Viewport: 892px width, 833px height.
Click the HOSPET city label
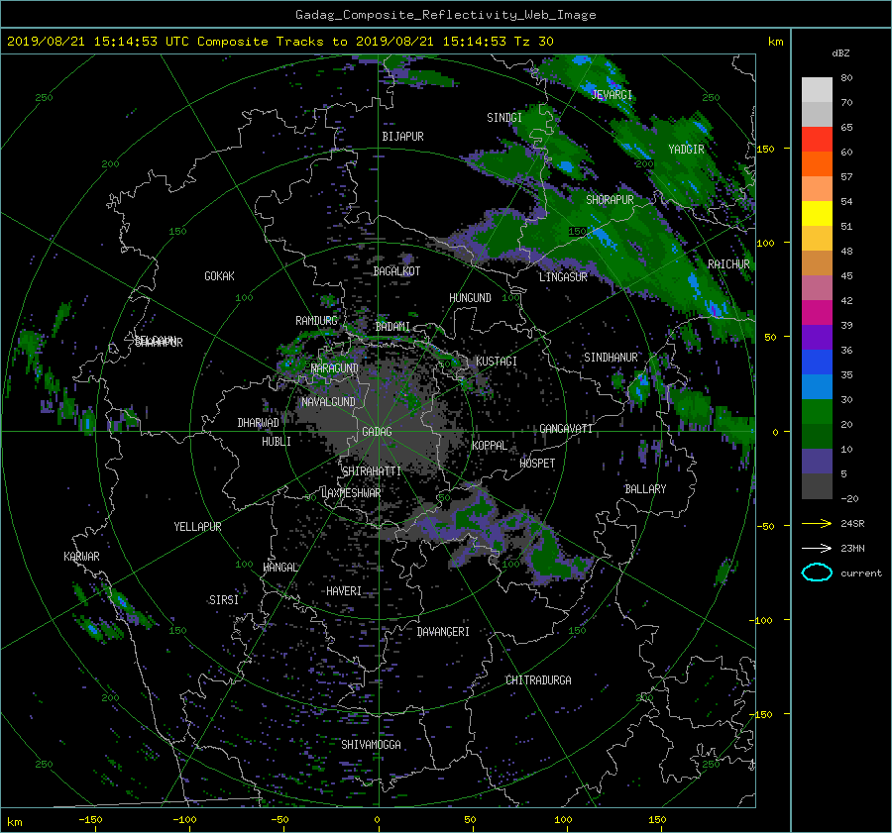537,464
